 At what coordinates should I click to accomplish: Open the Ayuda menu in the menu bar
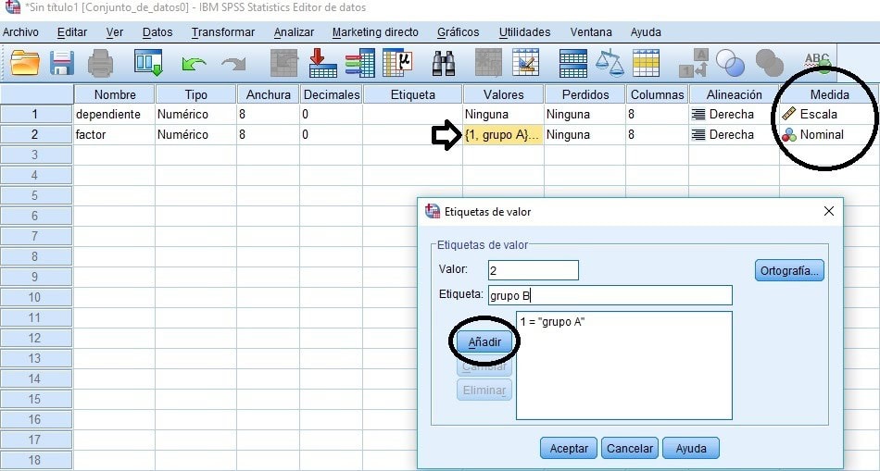(646, 32)
